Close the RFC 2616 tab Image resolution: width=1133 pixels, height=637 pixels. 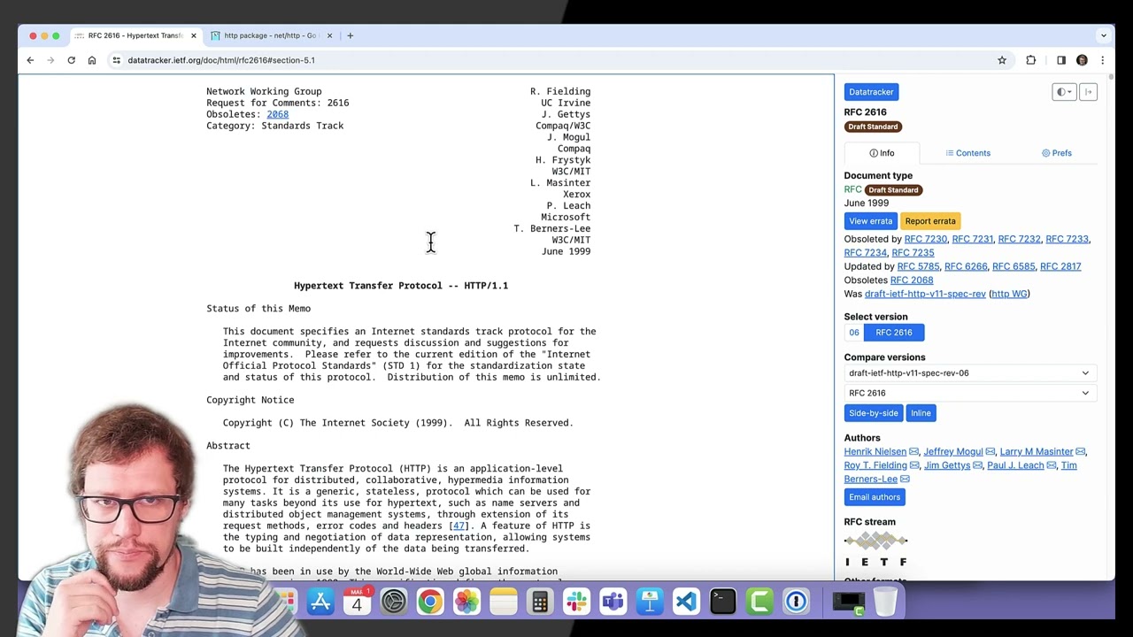pyautogui.click(x=193, y=35)
